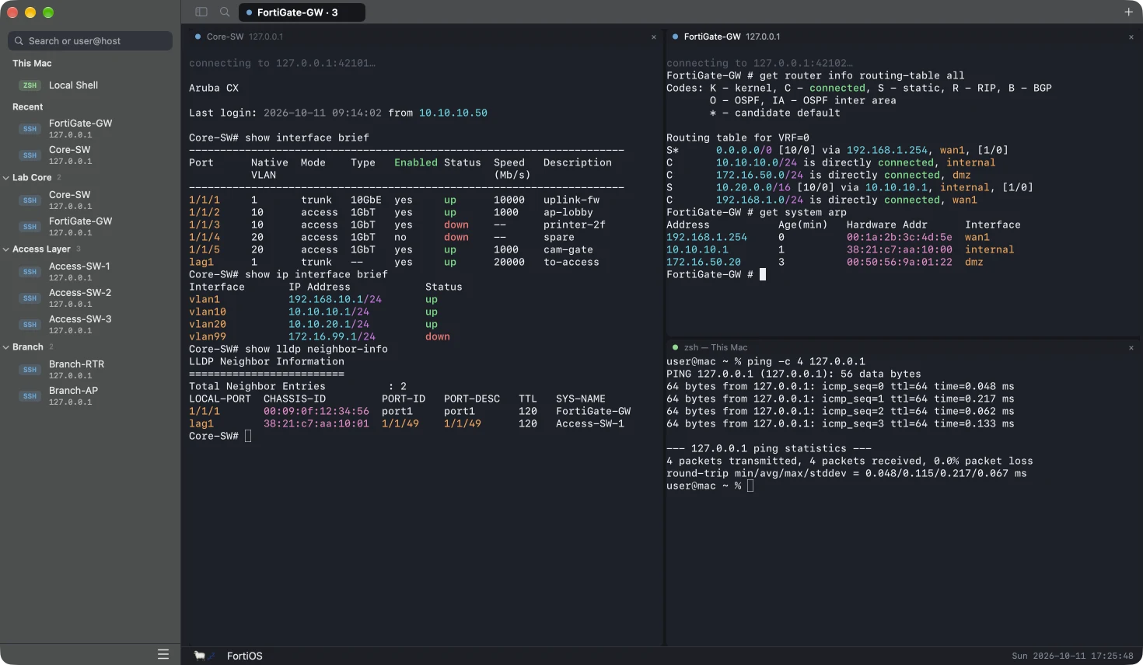Close the Core-SW terminal pane
Screen dimensions: 1143x665
pyautogui.click(x=653, y=37)
